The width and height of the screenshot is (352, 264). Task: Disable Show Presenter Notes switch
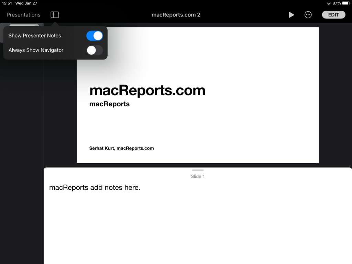[95, 35]
